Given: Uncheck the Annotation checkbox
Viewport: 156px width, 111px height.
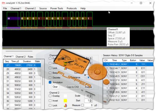Looking at the screenshot, I should (50, 82).
